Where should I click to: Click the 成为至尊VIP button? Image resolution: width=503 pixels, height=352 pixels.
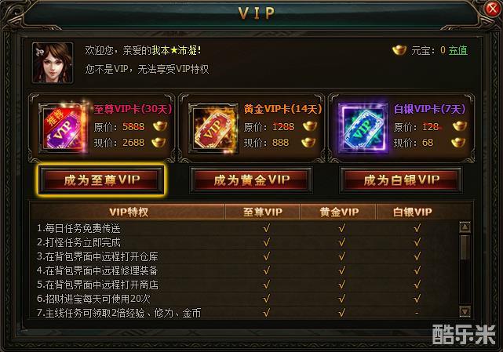click(x=101, y=180)
